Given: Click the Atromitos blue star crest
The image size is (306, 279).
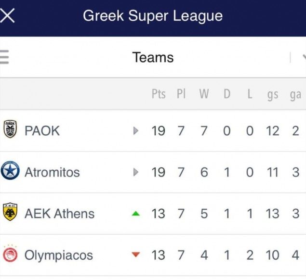Looking at the screenshot, I should (x=10, y=172).
